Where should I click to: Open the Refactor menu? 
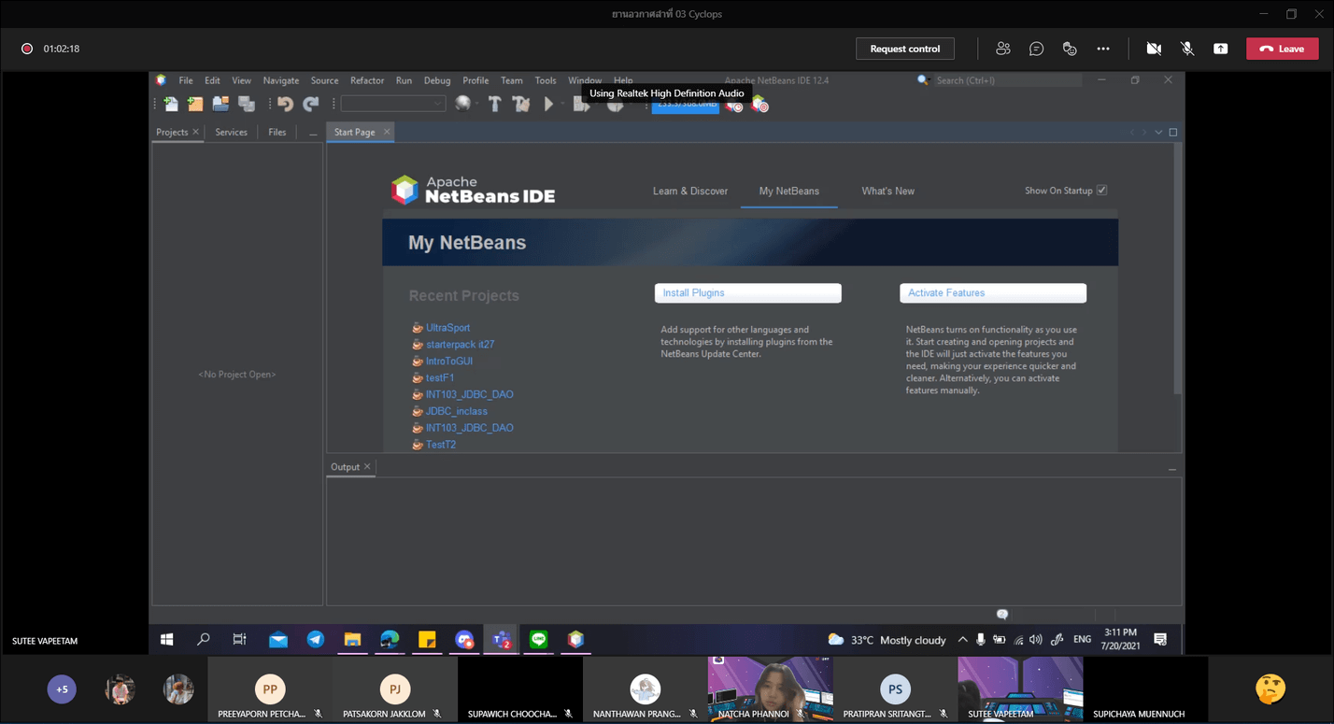(367, 80)
